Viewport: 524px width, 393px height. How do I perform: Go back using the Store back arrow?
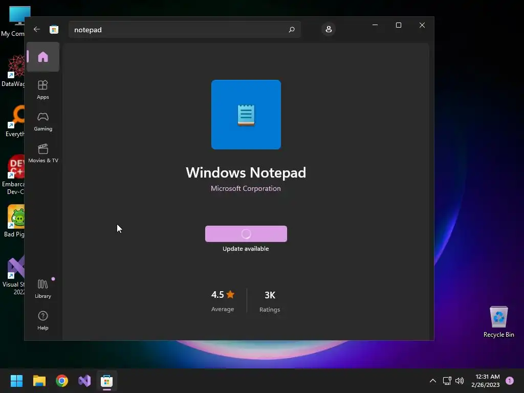37,29
